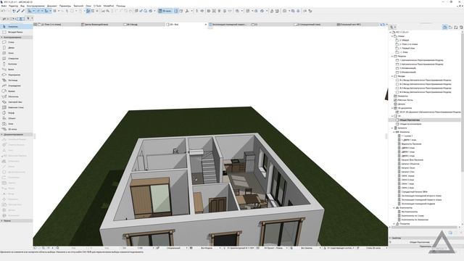Toggle Project Map view in Navigator header

(x=444, y=28)
